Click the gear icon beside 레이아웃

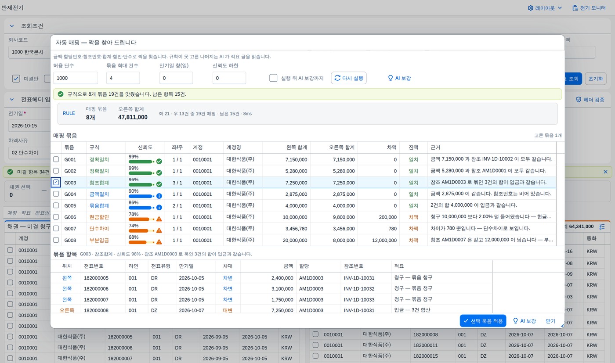531,8
